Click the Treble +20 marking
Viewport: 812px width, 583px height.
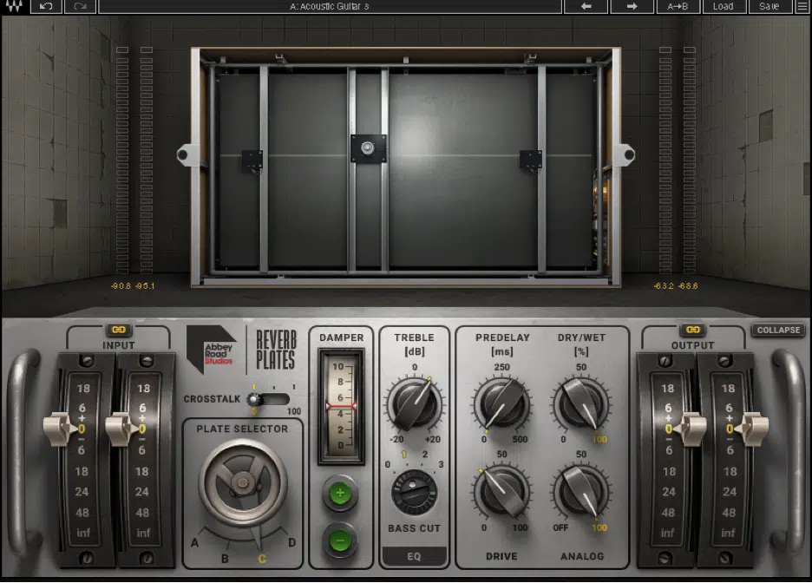click(432, 440)
